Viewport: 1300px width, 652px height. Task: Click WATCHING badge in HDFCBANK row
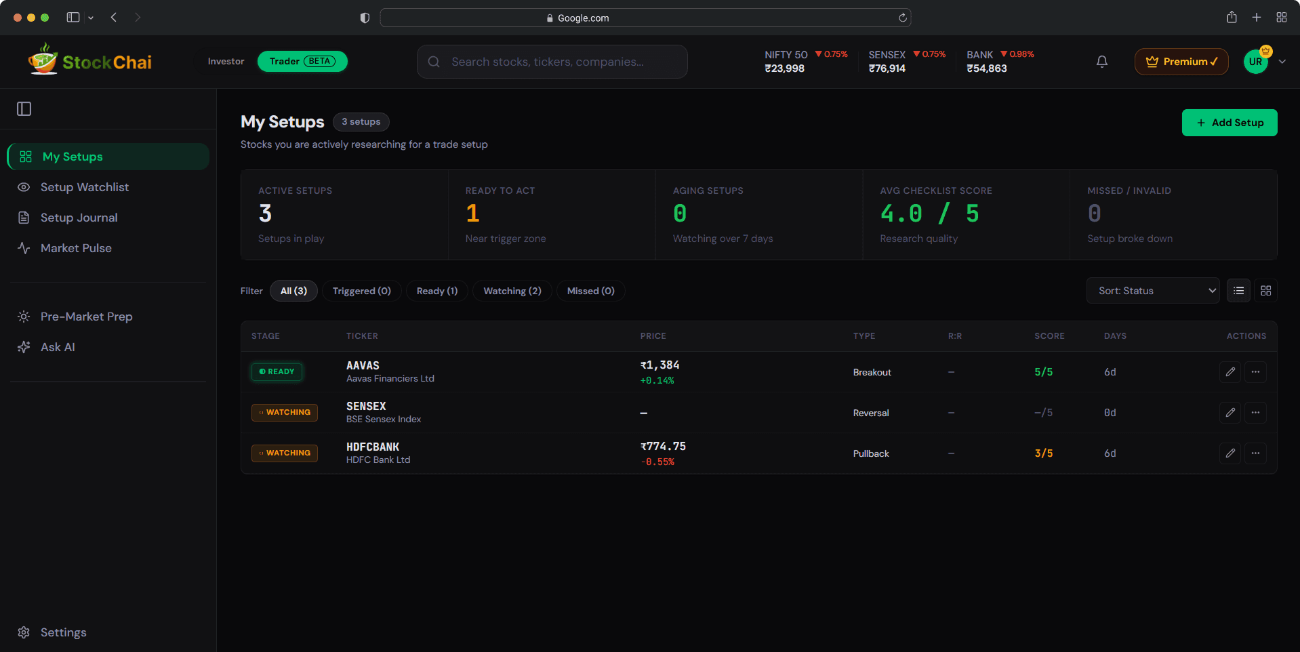coord(285,453)
